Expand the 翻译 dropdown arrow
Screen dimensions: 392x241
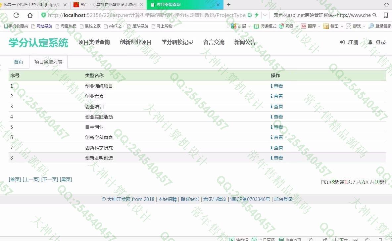[x=319, y=26]
